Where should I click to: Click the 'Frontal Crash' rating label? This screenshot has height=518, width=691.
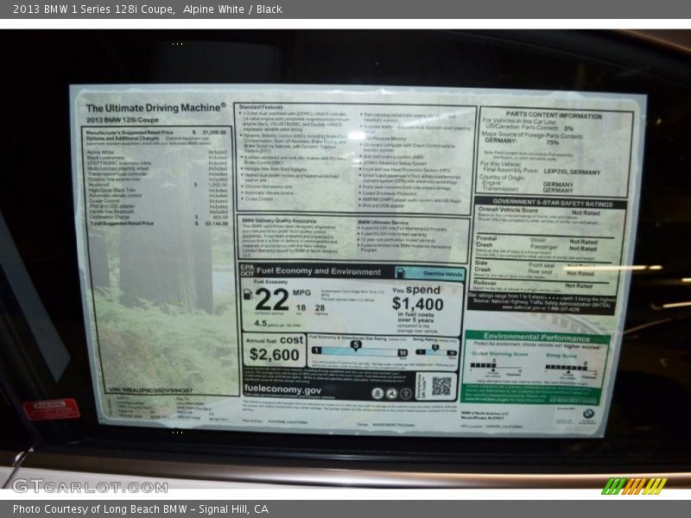point(486,242)
